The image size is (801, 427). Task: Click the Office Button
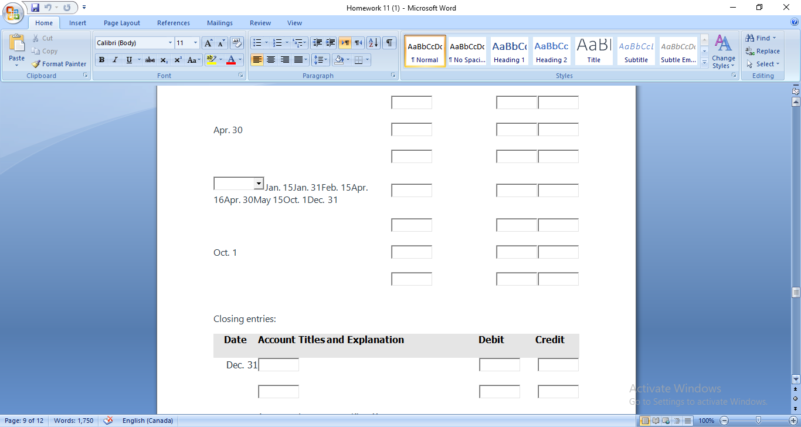(x=13, y=13)
